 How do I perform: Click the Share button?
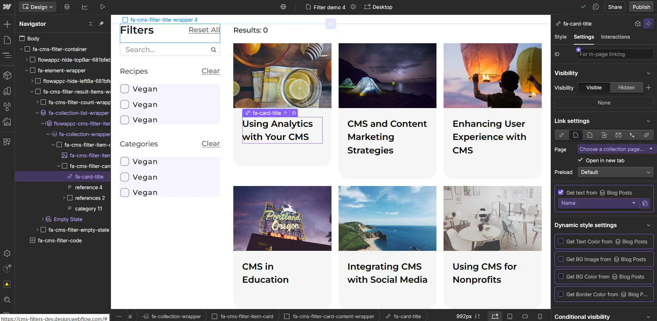point(615,7)
